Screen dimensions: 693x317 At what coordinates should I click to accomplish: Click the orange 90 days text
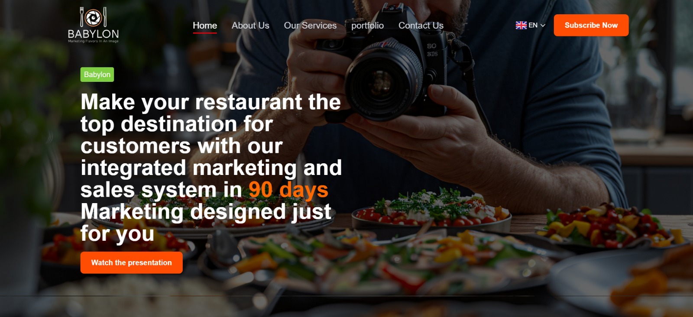[288, 190]
